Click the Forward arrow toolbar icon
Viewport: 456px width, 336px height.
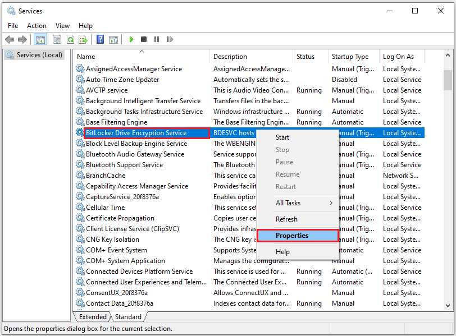[x=22, y=39]
